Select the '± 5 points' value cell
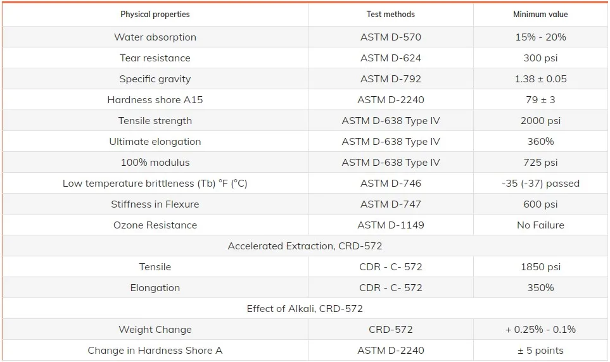The height and width of the screenshot is (362, 610). (540, 351)
